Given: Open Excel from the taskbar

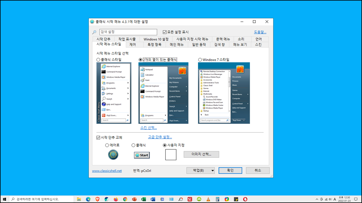Looking at the screenshot, I should click(x=143, y=199).
